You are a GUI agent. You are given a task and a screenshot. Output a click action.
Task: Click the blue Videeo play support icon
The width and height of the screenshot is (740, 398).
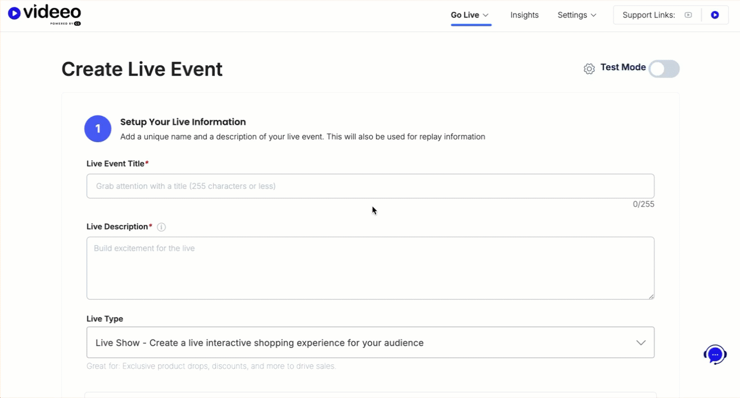point(715,15)
